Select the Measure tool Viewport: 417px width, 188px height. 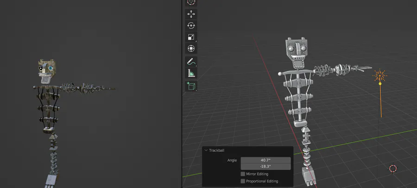[191, 73]
